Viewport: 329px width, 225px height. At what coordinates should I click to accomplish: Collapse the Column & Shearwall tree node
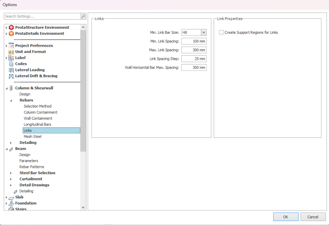[7, 88]
